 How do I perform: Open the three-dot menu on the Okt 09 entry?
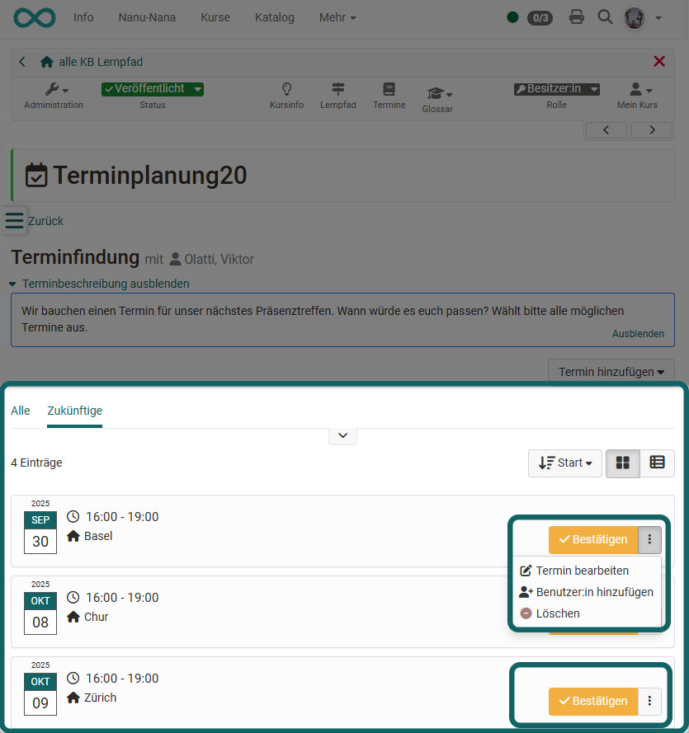click(650, 701)
